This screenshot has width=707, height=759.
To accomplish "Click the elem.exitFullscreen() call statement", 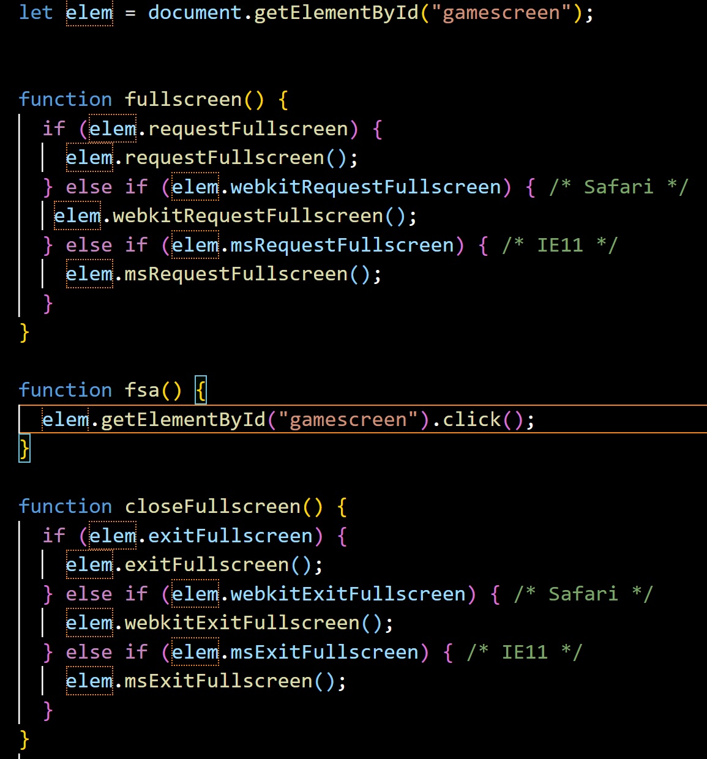I will click(194, 564).
